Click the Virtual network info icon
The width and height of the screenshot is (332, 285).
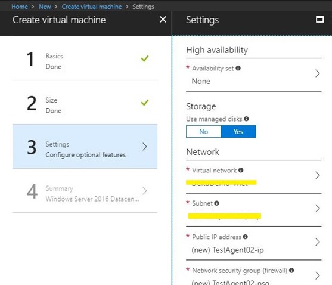(x=241, y=170)
